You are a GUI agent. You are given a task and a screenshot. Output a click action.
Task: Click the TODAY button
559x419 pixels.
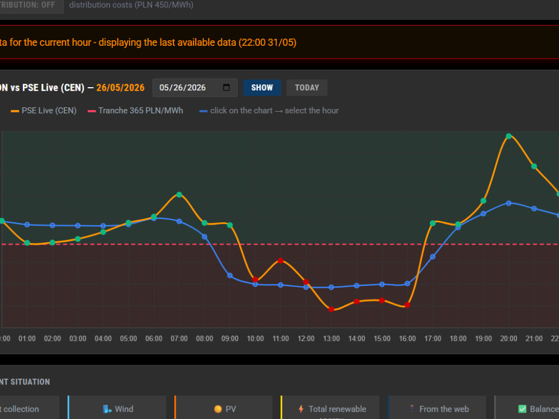click(x=307, y=88)
